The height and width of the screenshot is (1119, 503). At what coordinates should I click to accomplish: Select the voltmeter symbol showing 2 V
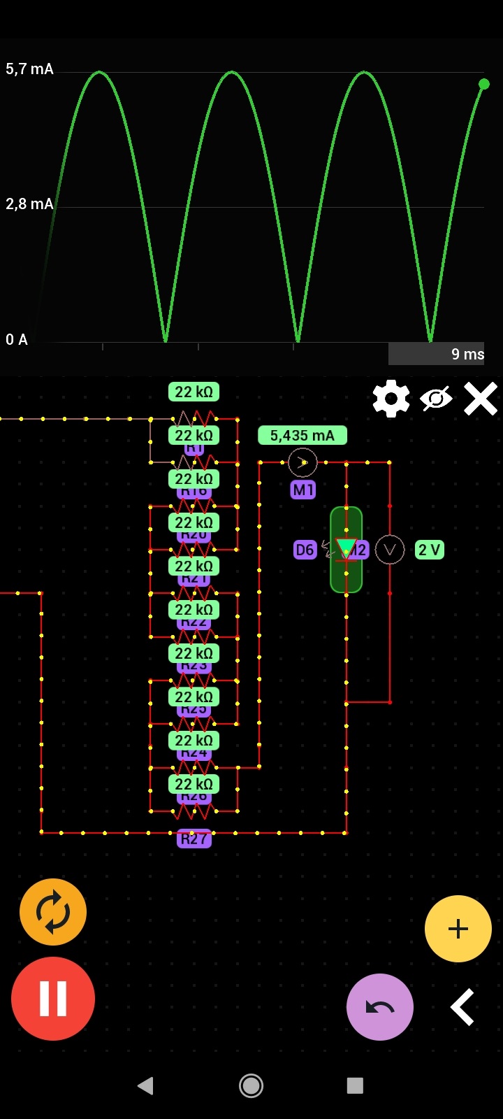click(x=390, y=550)
